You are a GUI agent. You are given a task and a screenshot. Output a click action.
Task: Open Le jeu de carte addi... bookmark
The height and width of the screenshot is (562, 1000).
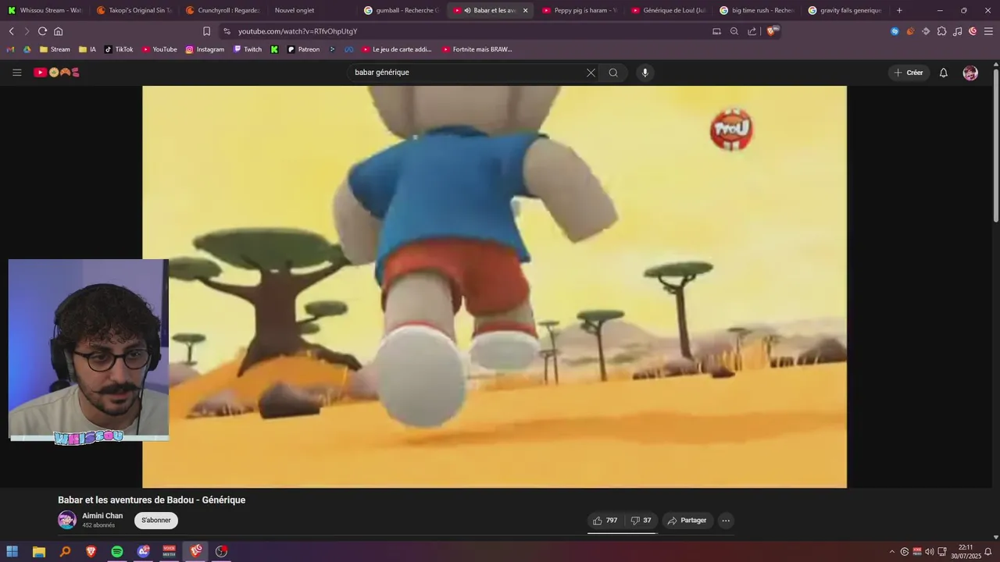[396, 49]
